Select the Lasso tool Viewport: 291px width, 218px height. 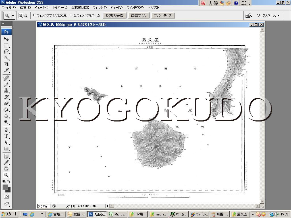click(6, 52)
